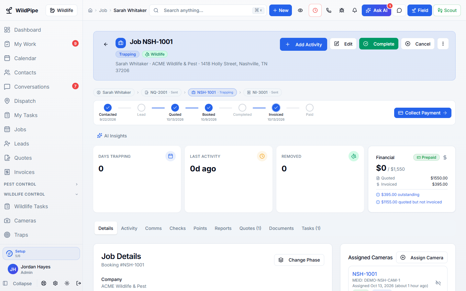Click the dollar sign icon in Financial card
Viewport: 466px width, 291px height.
point(445,157)
